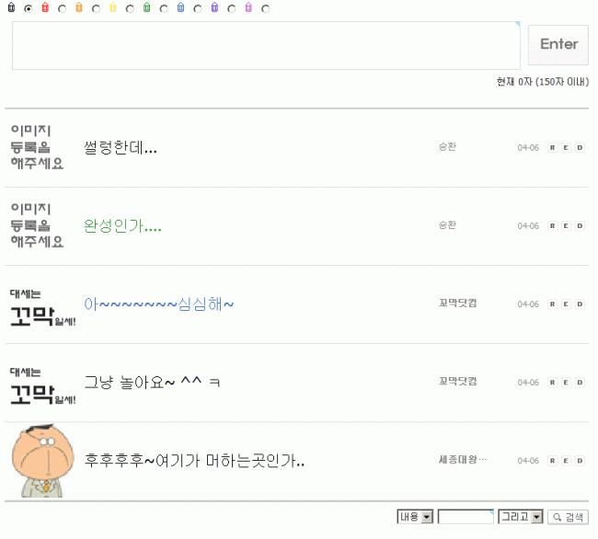This screenshot has height=539, width=598.
Task: Open the 내용 search field dropdown
Action: pyautogui.click(x=415, y=517)
